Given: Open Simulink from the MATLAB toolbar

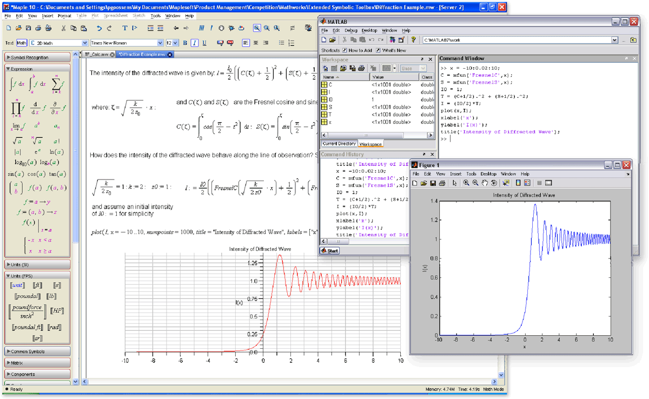Looking at the screenshot, I should pos(392,39).
